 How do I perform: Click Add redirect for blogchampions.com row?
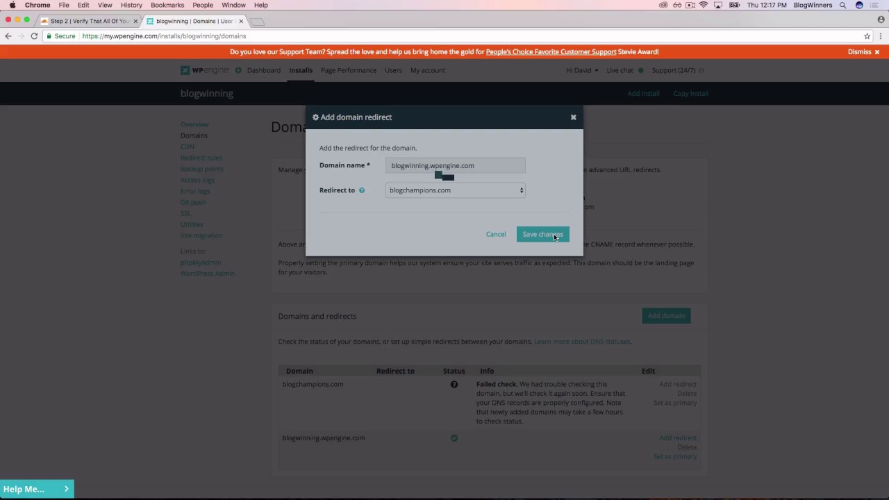coord(678,384)
